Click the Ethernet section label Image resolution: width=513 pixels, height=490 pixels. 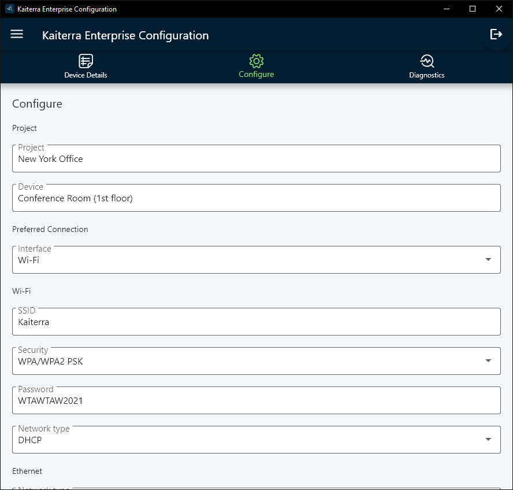pyautogui.click(x=27, y=471)
